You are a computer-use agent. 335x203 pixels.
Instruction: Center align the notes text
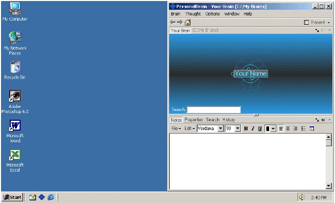point(288,128)
